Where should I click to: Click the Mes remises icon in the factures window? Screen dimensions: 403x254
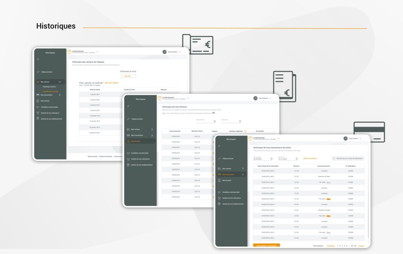point(128,130)
